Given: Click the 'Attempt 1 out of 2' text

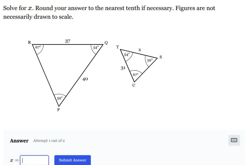Looking at the screenshot, I should [49, 140].
